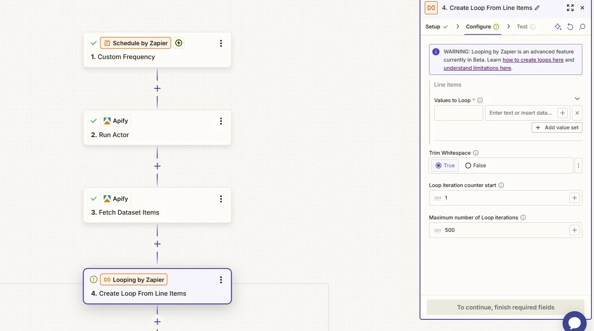The image size is (594, 331).
Task: Click Add value set button
Action: (x=557, y=128)
